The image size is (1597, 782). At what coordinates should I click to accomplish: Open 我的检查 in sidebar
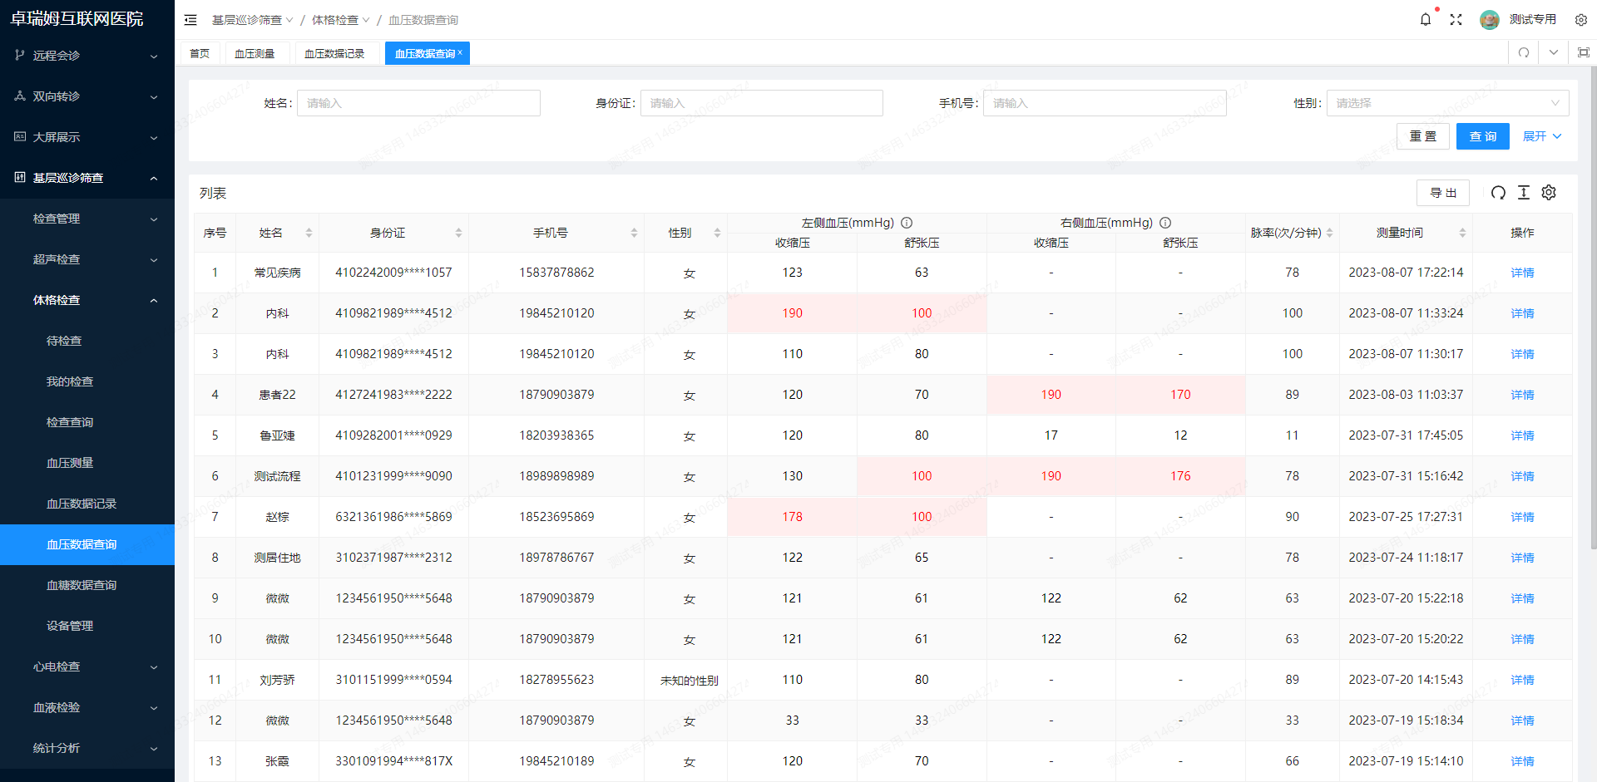coord(87,381)
